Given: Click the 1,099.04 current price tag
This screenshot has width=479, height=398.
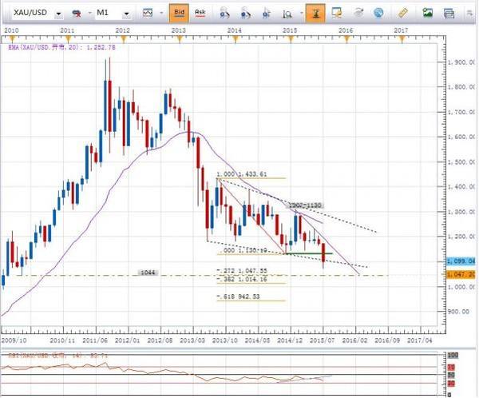Looking at the screenshot, I should pyautogui.click(x=463, y=261).
